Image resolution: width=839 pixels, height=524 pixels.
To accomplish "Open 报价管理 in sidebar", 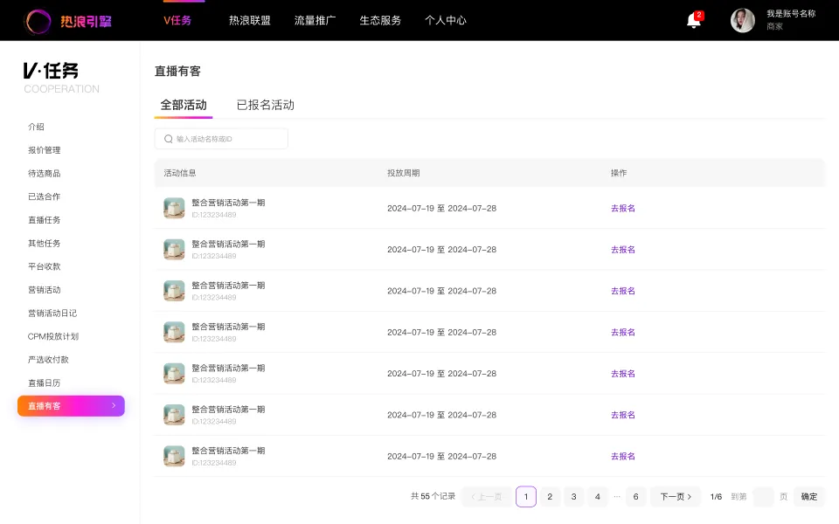I will coord(45,150).
